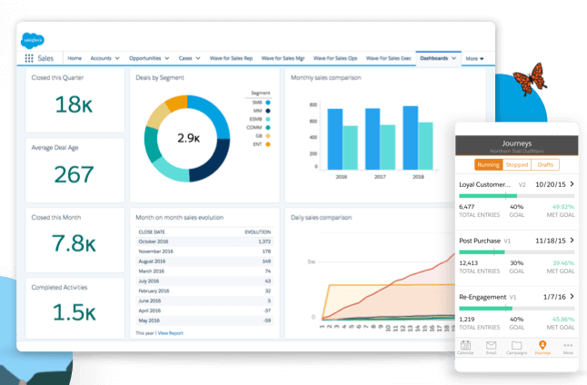Click the Post Purchase progress bar

[517, 252]
